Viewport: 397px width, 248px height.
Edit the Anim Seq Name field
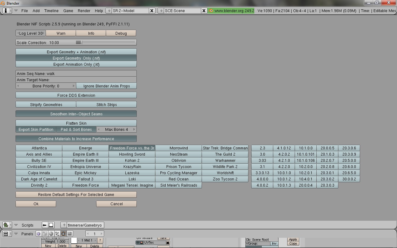click(76, 73)
